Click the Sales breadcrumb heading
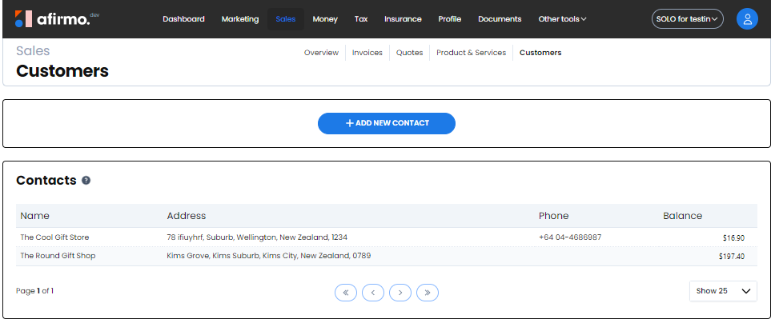 pos(33,51)
